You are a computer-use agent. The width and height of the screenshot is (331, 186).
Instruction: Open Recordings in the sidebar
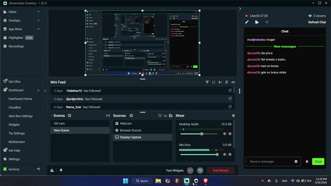(x=16, y=46)
